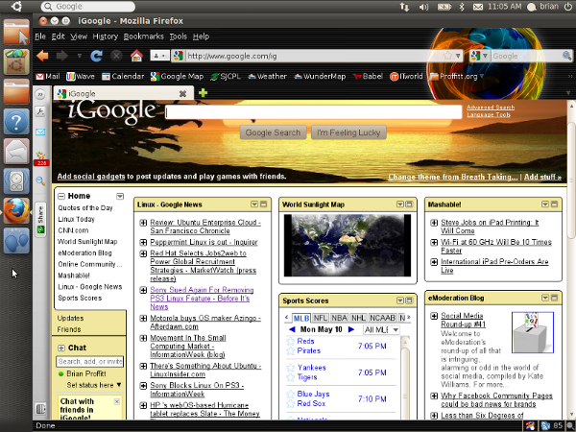Collapse the Home section minus icon

61,196
